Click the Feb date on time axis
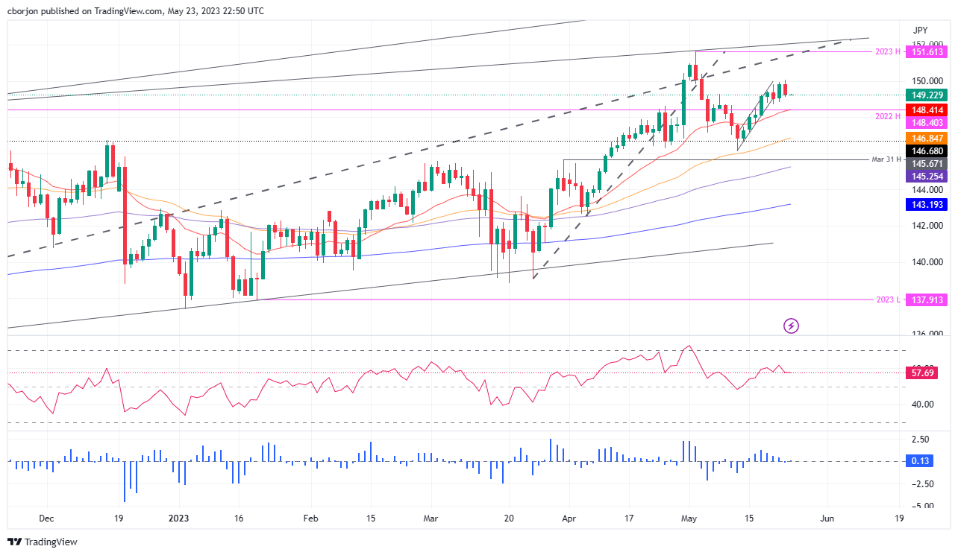Image resolution: width=958 pixels, height=555 pixels. [x=311, y=518]
